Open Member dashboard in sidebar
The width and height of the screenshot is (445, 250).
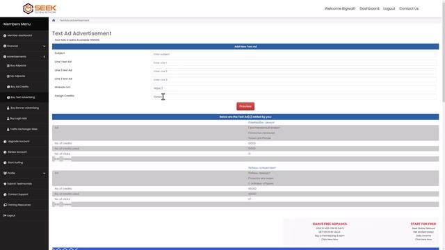pyautogui.click(x=19, y=35)
